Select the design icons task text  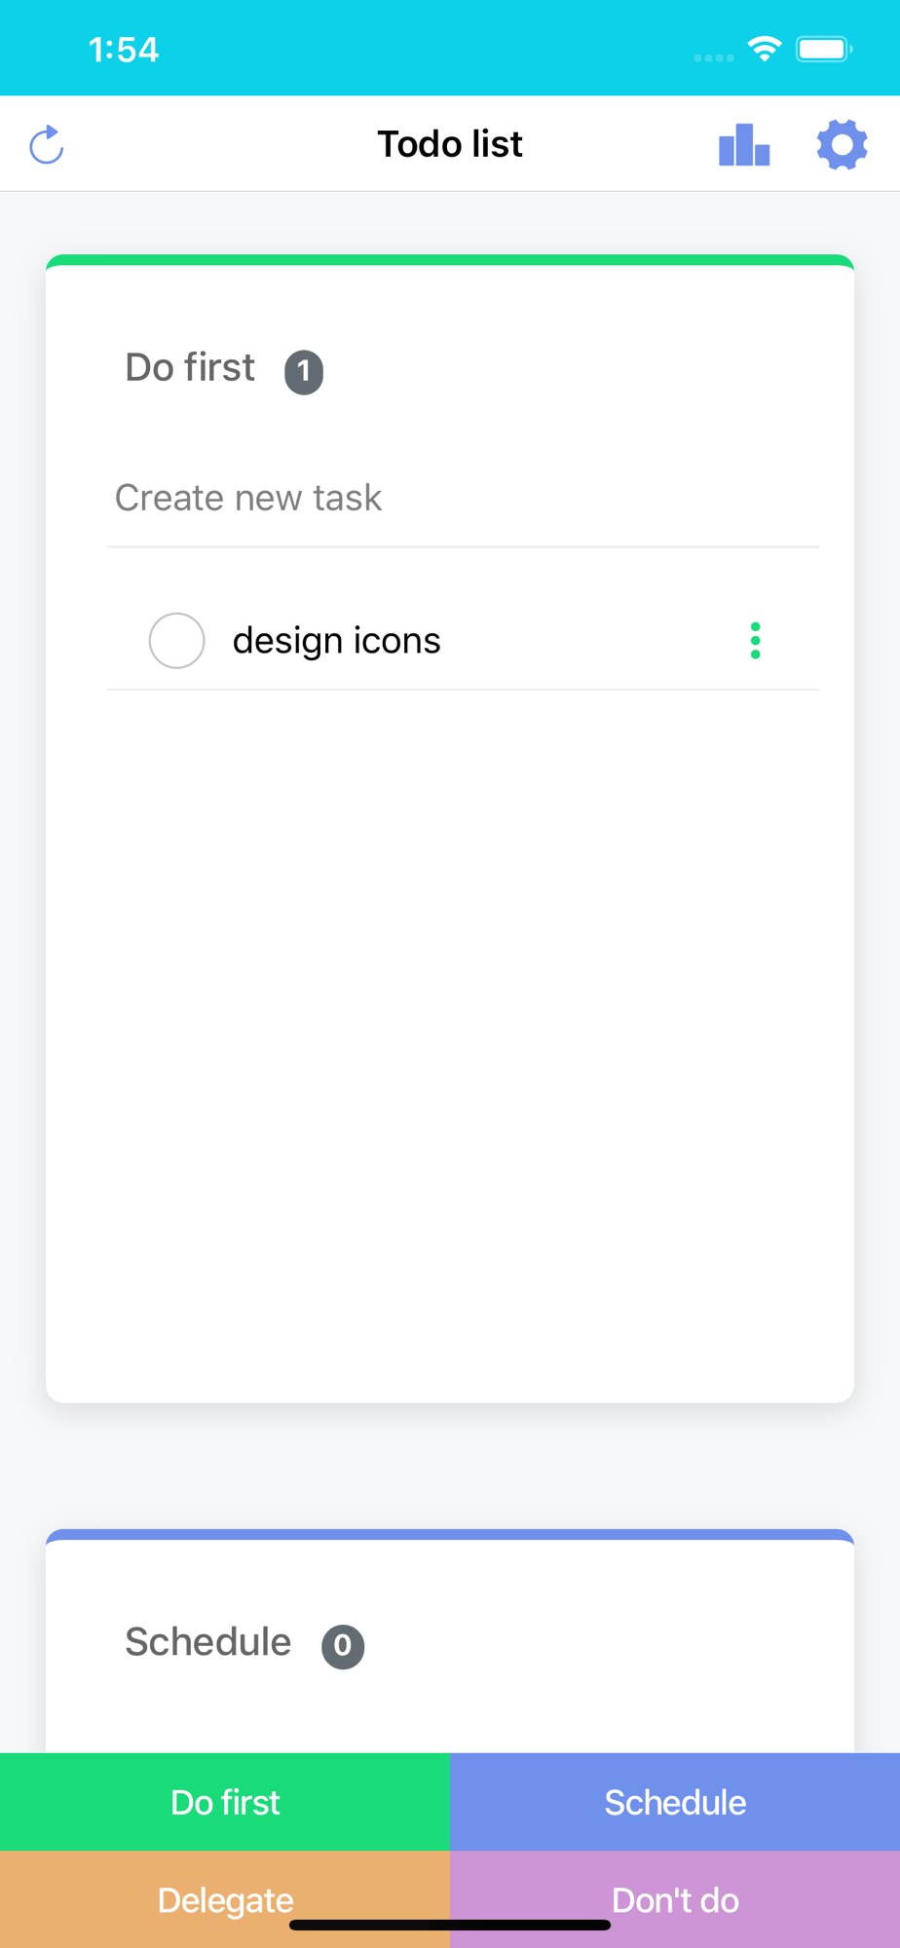point(337,641)
